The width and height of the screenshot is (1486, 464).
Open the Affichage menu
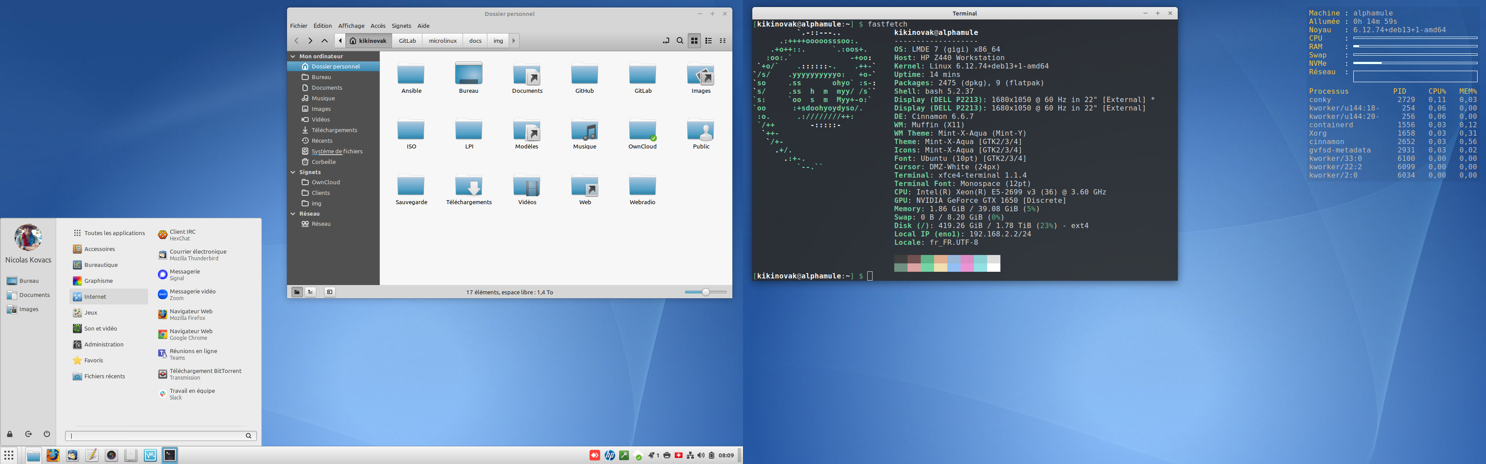point(351,25)
